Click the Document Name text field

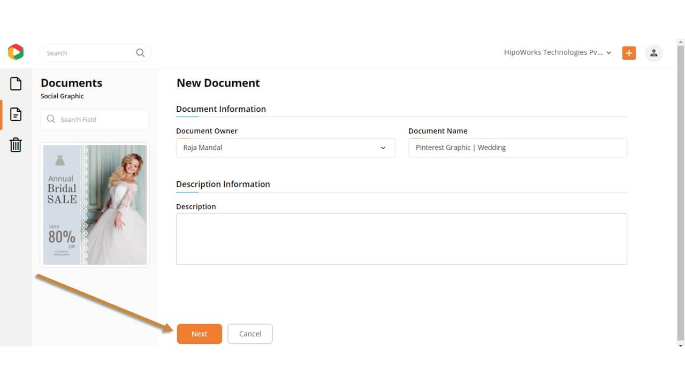pos(517,148)
